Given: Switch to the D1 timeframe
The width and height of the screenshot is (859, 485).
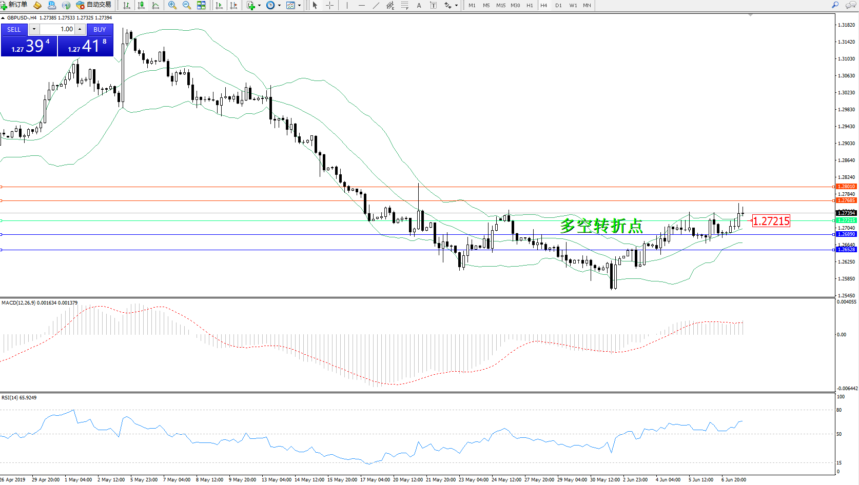Looking at the screenshot, I should click(x=558, y=5).
